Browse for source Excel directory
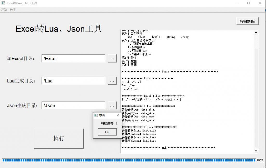 tap(112, 59)
